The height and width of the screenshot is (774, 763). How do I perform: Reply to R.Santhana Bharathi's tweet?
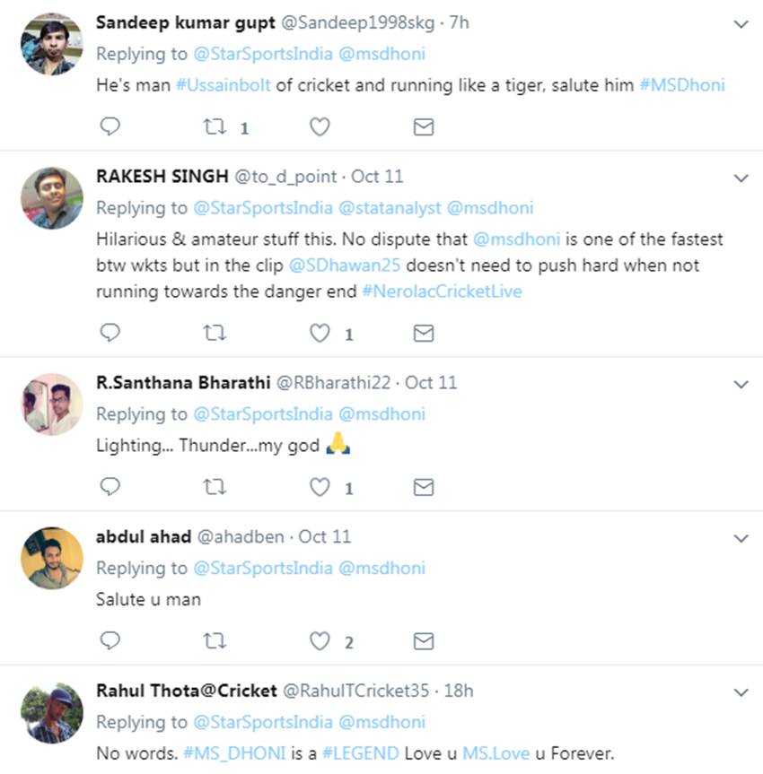tap(110, 487)
